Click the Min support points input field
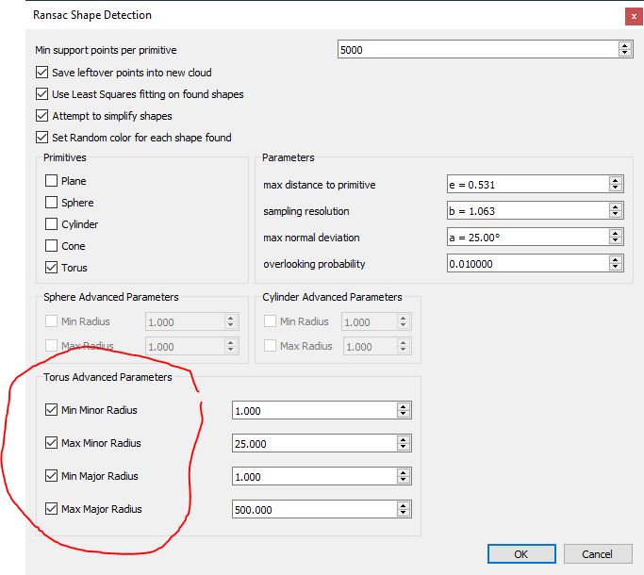Screen dimensions: 644x575 (476, 50)
